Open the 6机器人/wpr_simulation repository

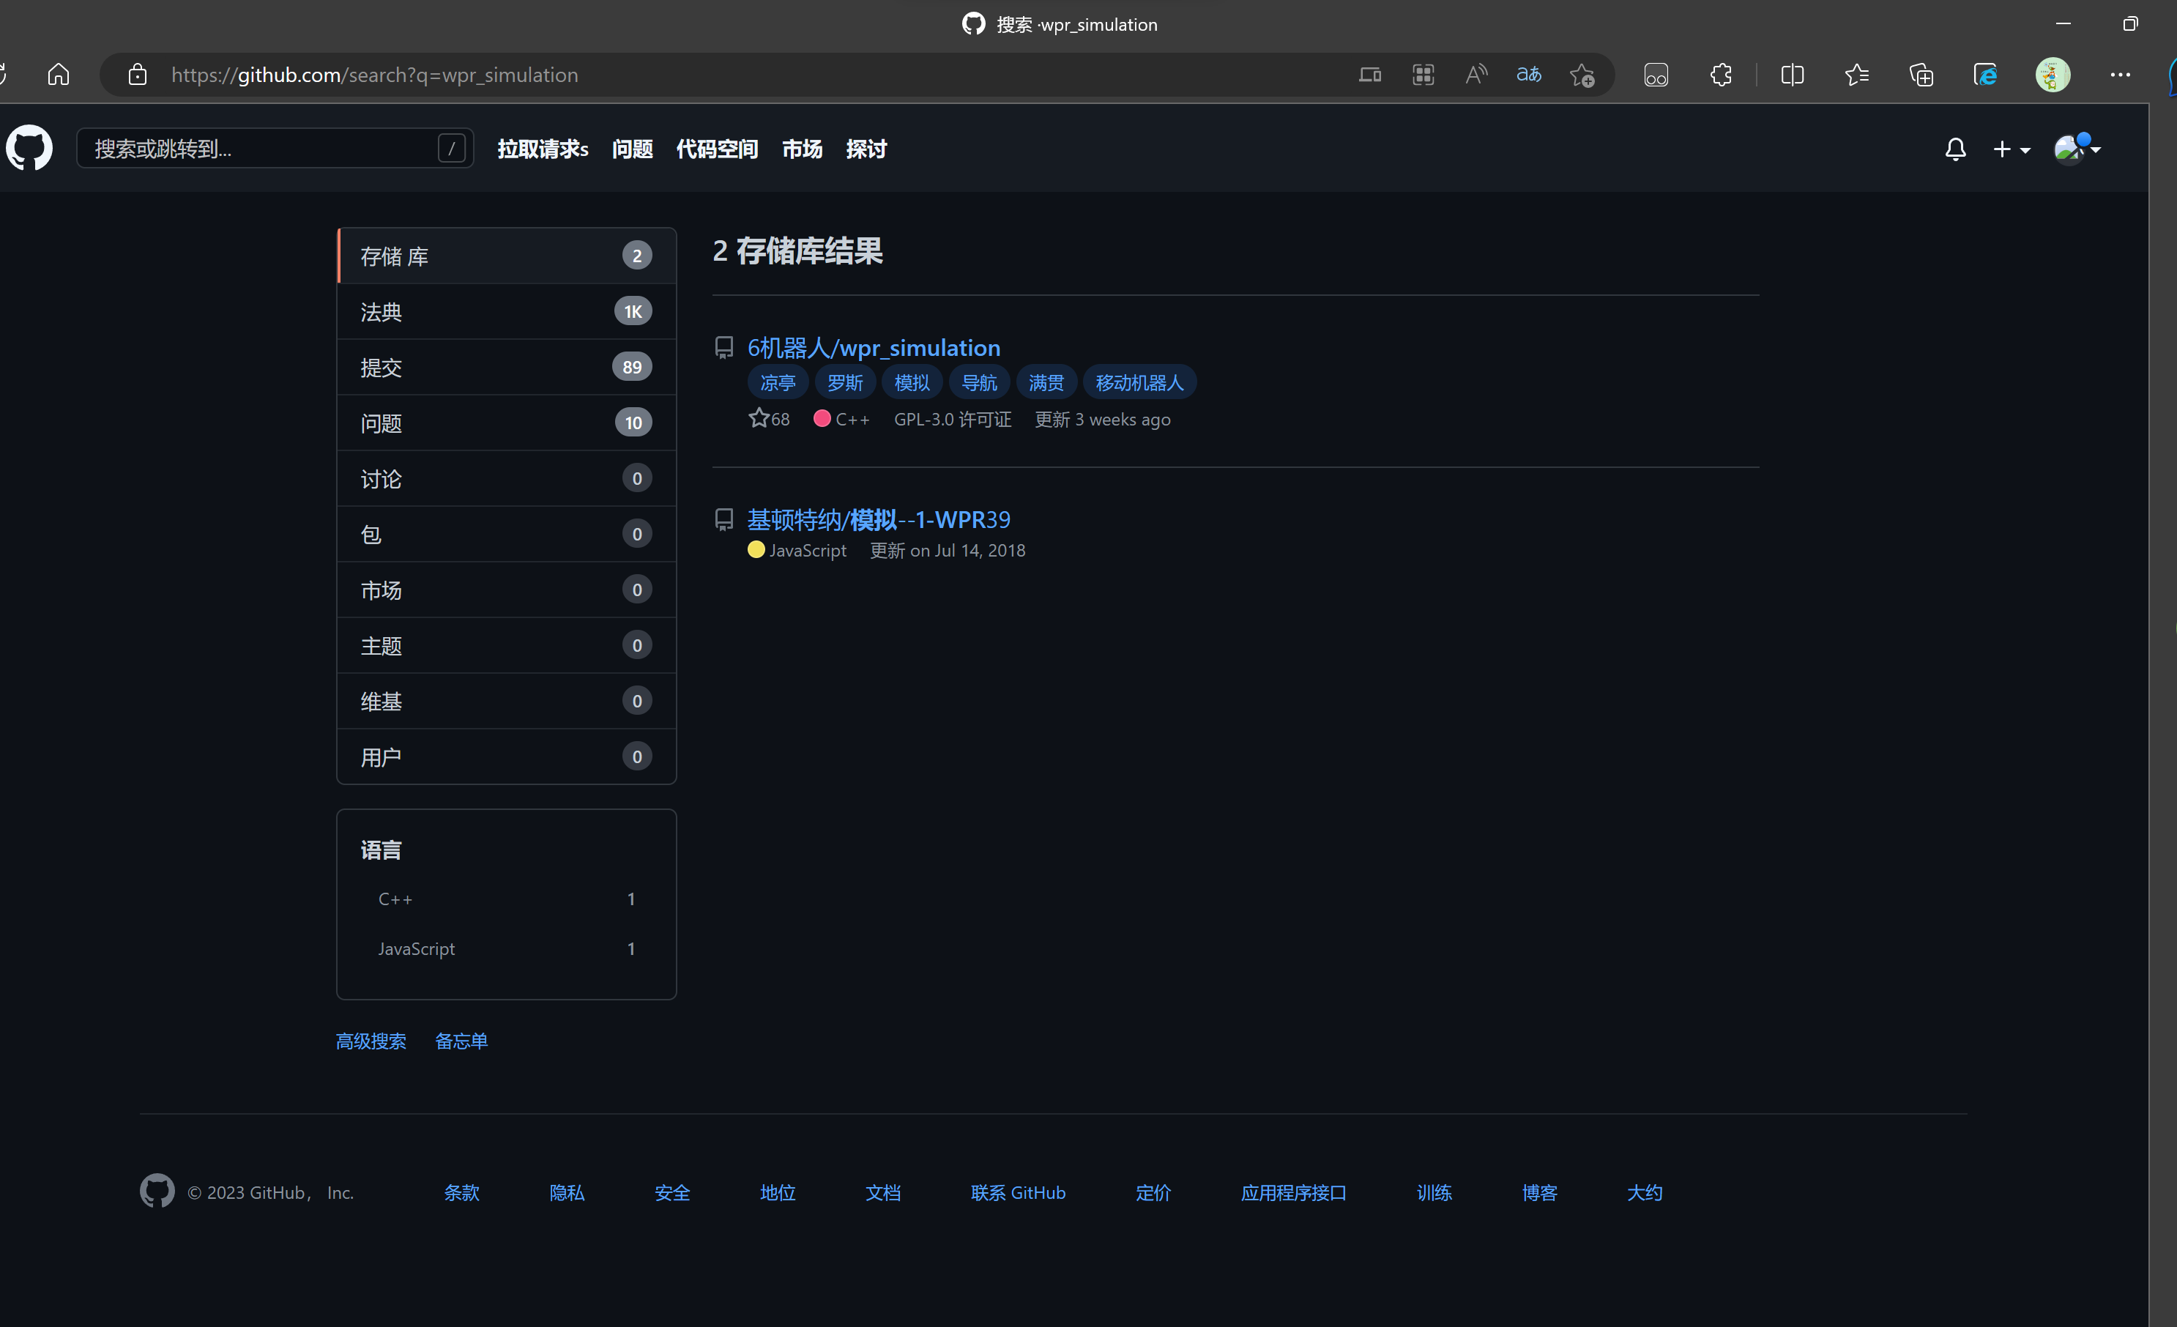pos(874,347)
